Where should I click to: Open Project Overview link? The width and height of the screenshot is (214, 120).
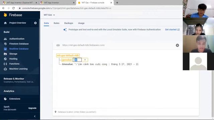pyautogui.click(x=18, y=23)
